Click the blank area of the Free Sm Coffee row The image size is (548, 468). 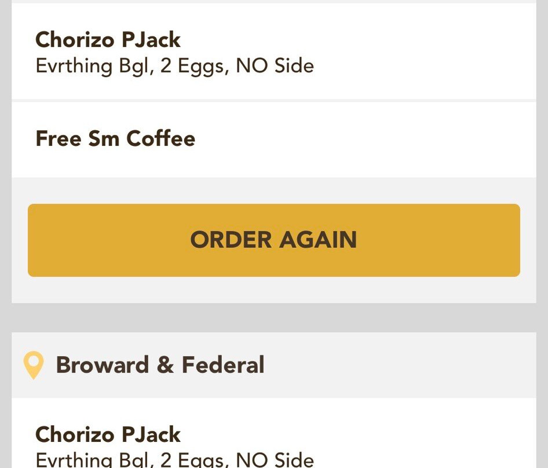click(x=363, y=140)
